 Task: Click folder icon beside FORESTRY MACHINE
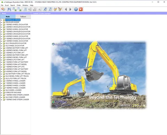4,92
